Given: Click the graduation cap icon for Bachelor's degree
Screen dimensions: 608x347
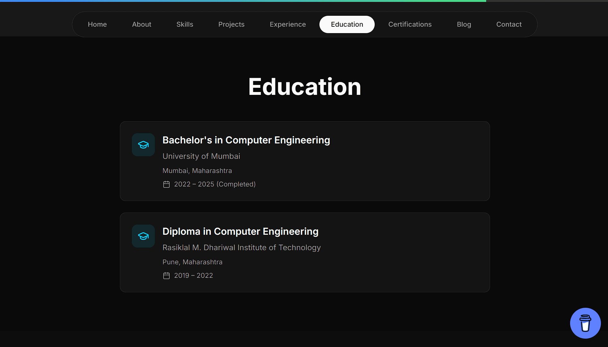Looking at the screenshot, I should (x=143, y=145).
